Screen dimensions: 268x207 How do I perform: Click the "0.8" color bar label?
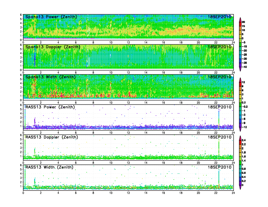[x=244, y=169]
